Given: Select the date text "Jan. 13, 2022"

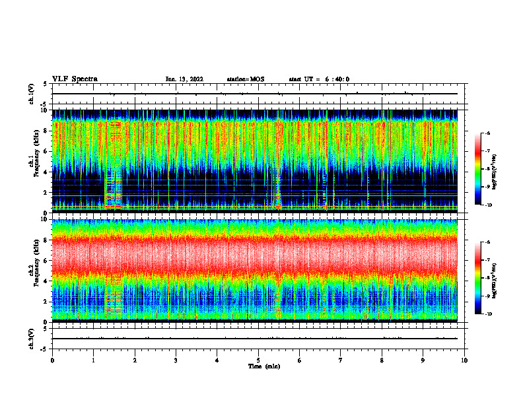Looking at the screenshot, I should point(184,79).
